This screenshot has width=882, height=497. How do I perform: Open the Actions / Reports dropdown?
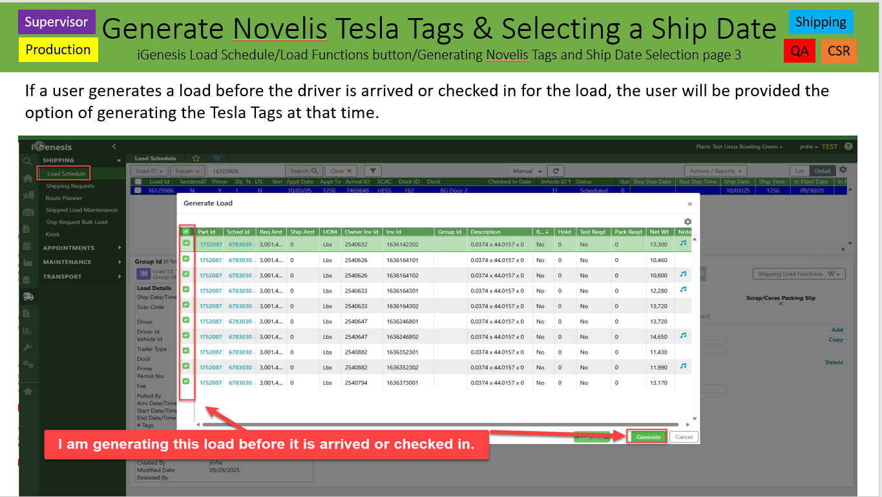tap(716, 171)
